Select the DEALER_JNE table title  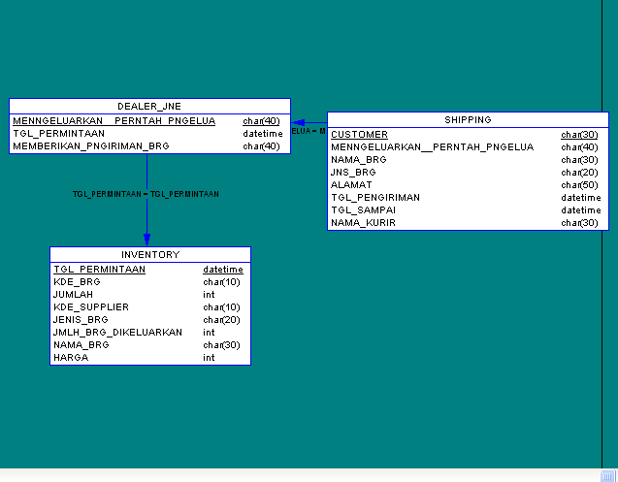(x=149, y=107)
